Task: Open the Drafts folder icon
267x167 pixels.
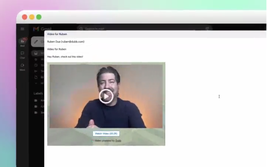Action: (x=36, y=77)
